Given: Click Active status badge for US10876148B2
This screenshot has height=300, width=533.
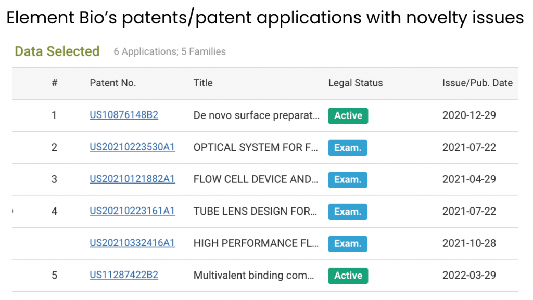Looking at the screenshot, I should (348, 116).
